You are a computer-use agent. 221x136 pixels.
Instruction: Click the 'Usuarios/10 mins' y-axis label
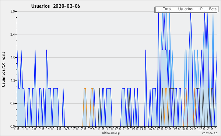tap(3, 69)
